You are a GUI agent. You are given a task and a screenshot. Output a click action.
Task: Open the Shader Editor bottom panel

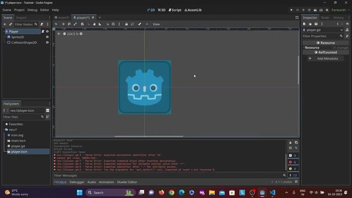coord(127,182)
